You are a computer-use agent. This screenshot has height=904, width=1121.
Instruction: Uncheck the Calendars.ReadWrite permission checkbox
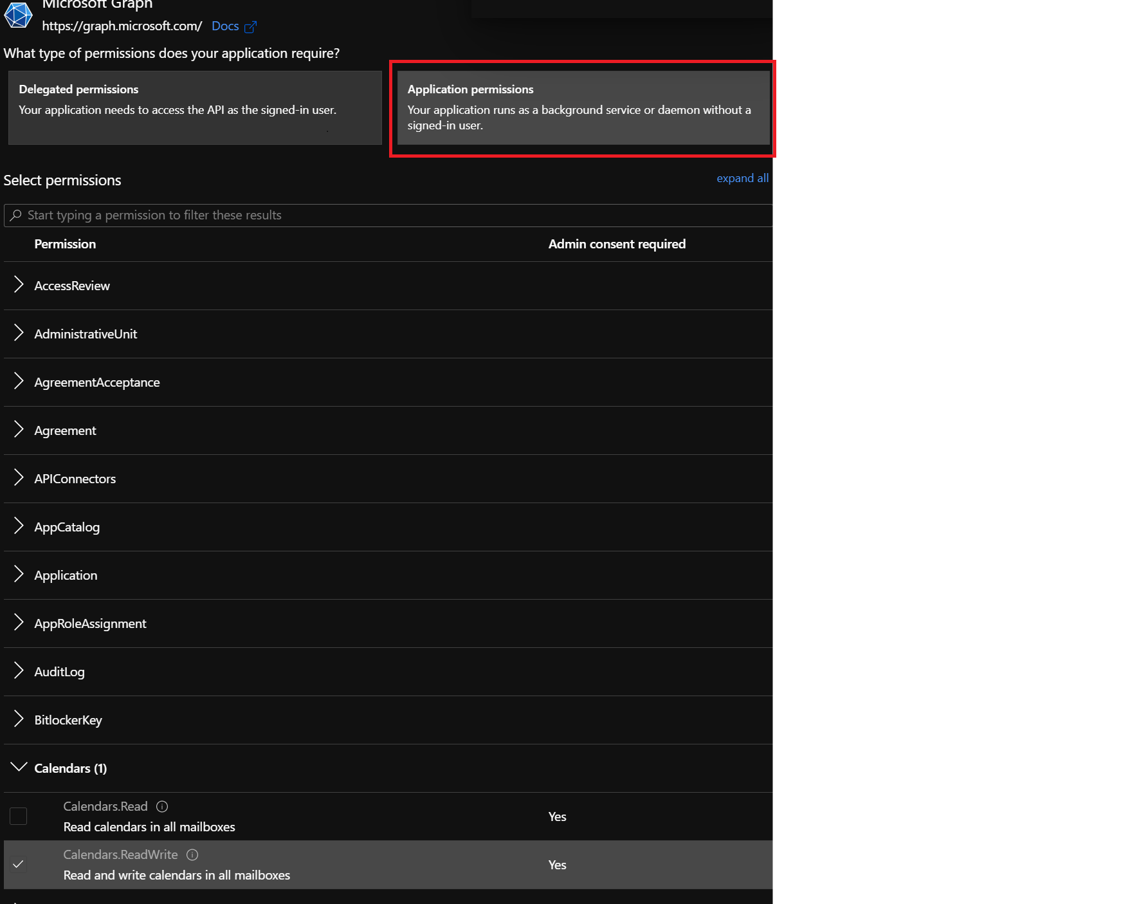pos(19,864)
